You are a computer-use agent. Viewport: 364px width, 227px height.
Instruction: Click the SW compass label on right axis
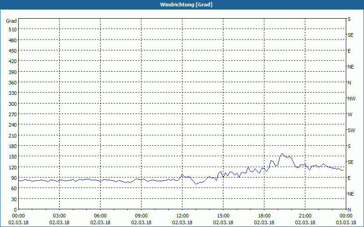click(351, 130)
